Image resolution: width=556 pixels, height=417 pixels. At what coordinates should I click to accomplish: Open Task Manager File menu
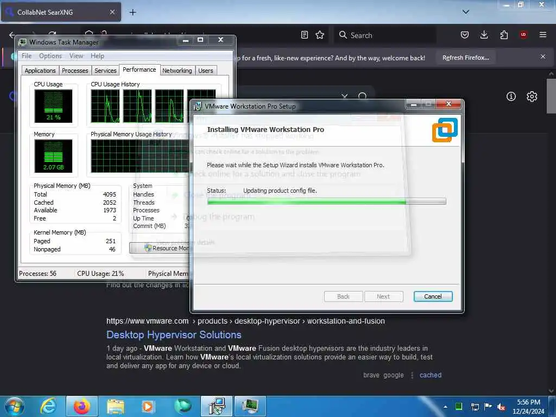coord(27,56)
